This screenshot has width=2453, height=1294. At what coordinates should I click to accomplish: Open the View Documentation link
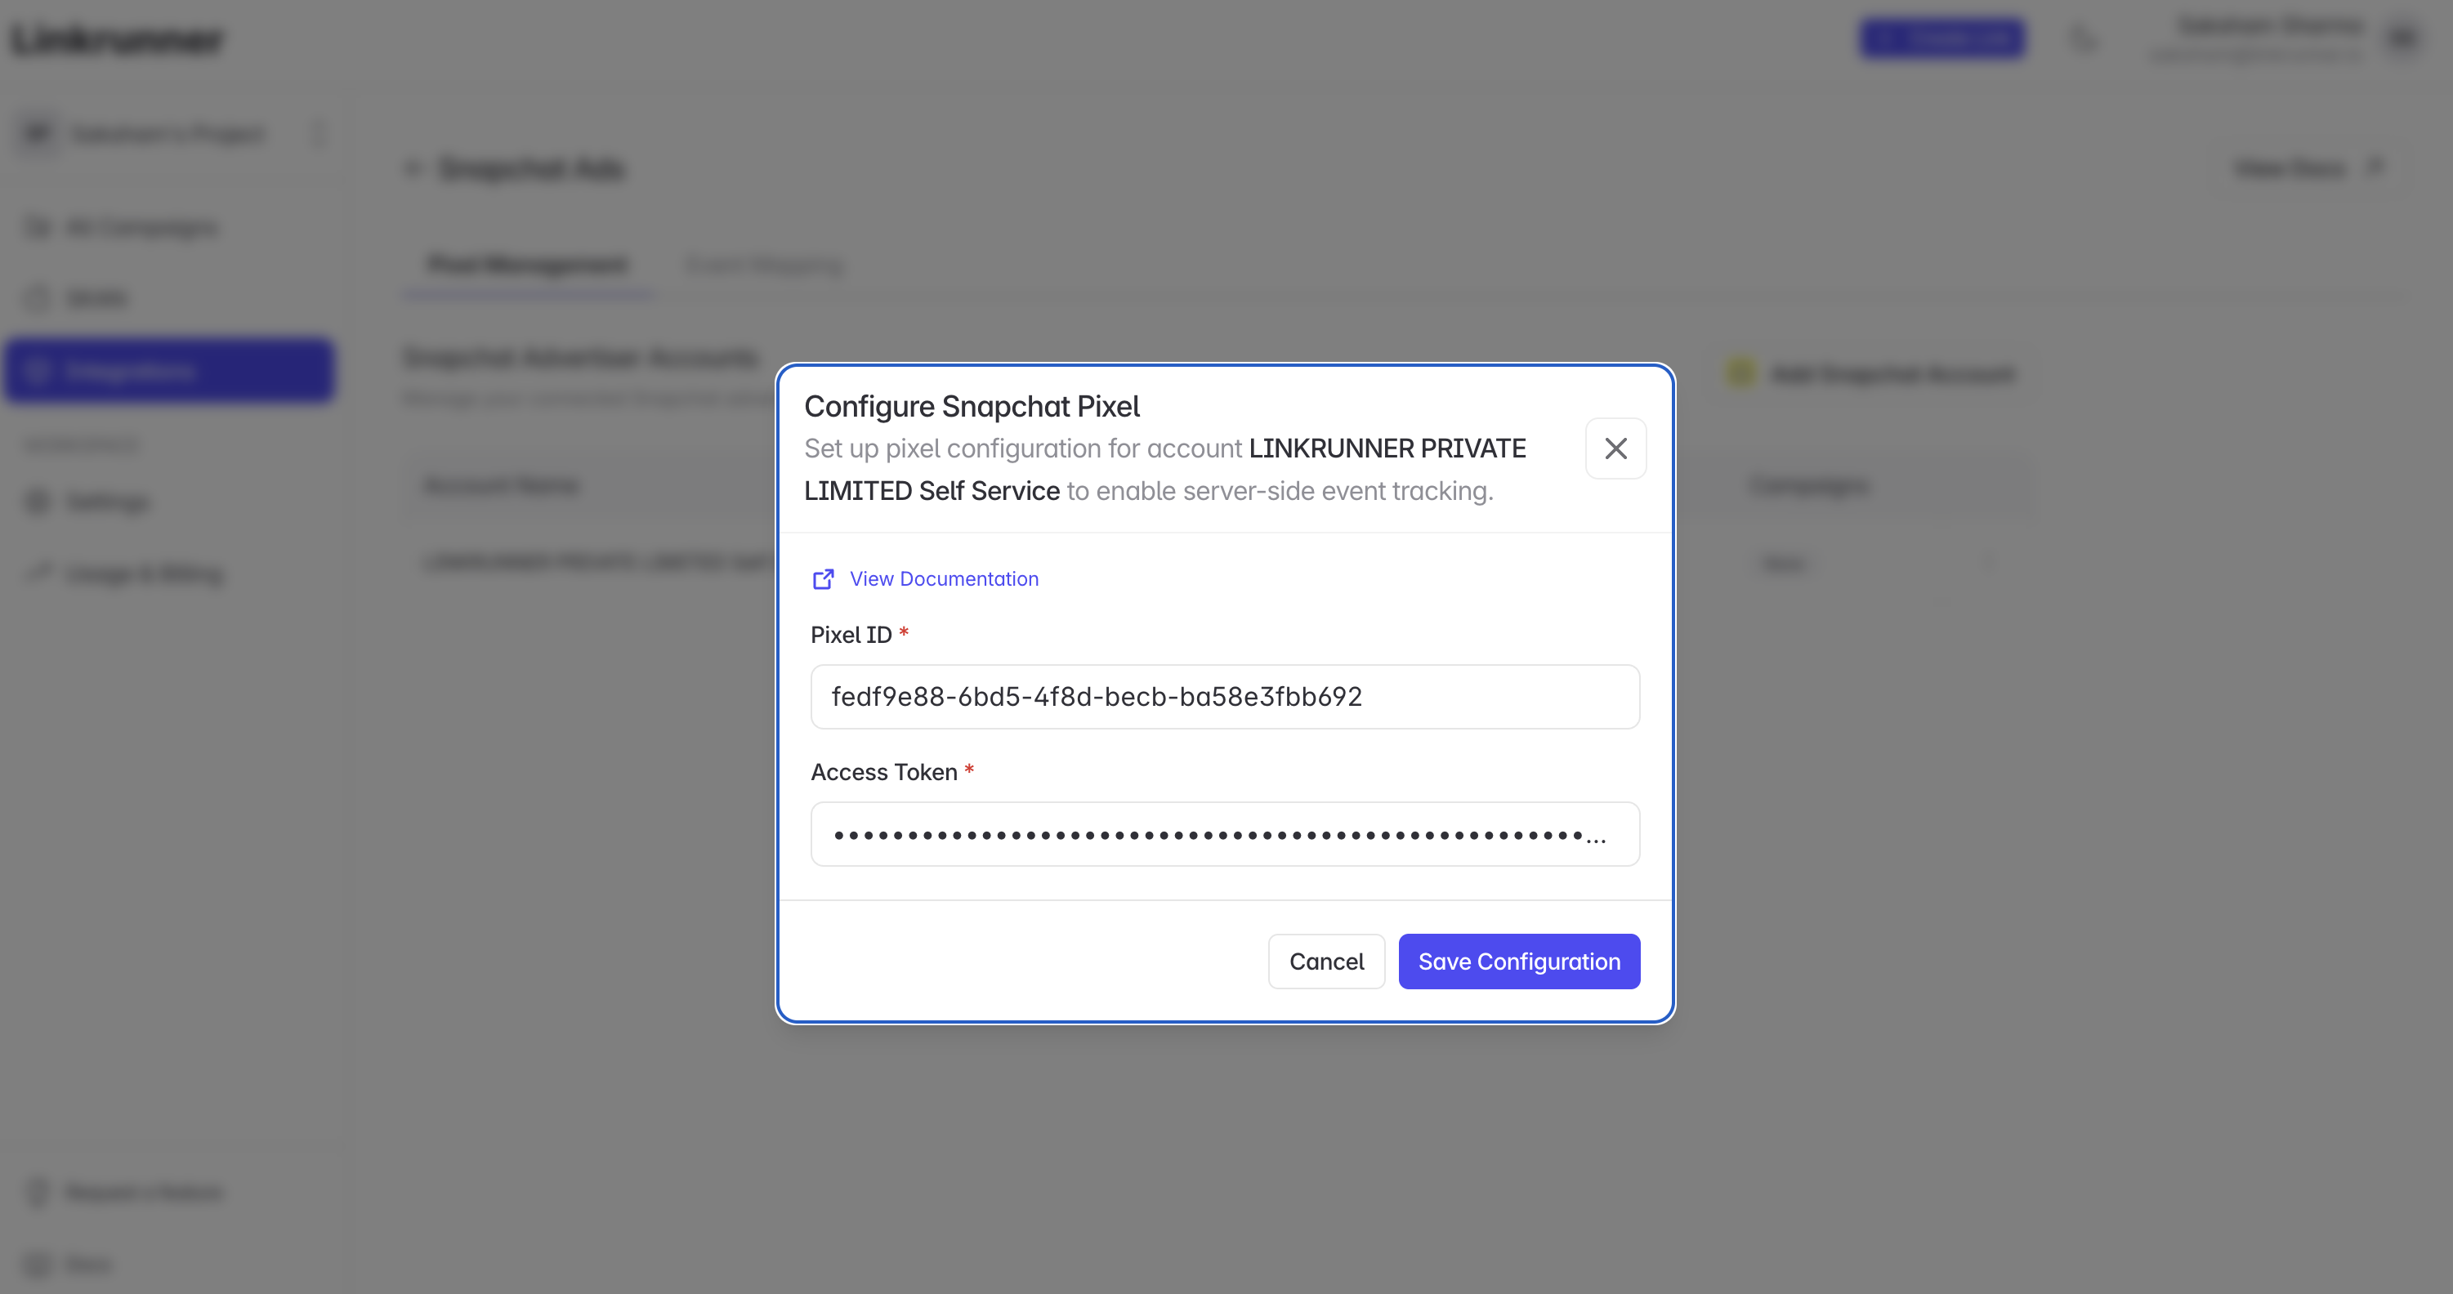[x=944, y=579]
